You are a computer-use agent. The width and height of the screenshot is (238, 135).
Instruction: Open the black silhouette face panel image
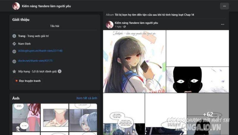198,80
